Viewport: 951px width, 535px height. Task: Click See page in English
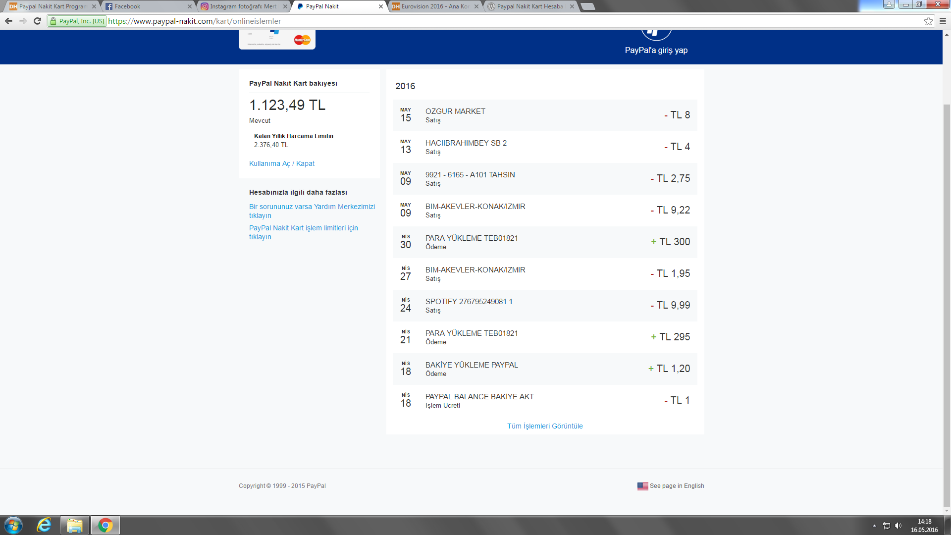[677, 486]
